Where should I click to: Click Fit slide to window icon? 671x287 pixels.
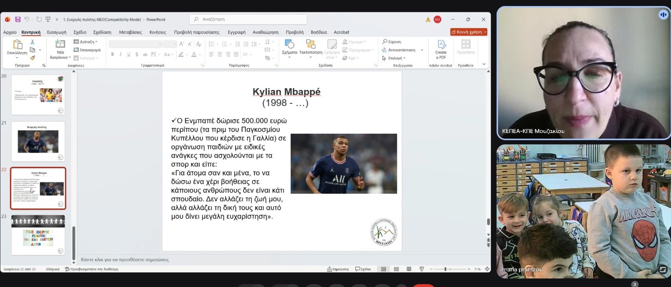487,269
